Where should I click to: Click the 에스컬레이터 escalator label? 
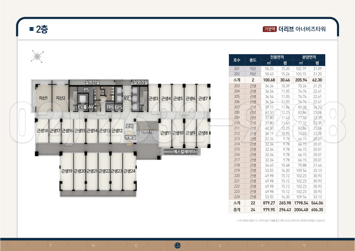pyautogui.click(x=184, y=152)
